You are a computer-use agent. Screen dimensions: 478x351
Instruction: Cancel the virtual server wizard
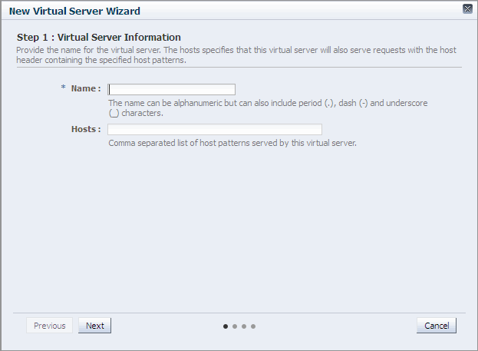tap(437, 326)
